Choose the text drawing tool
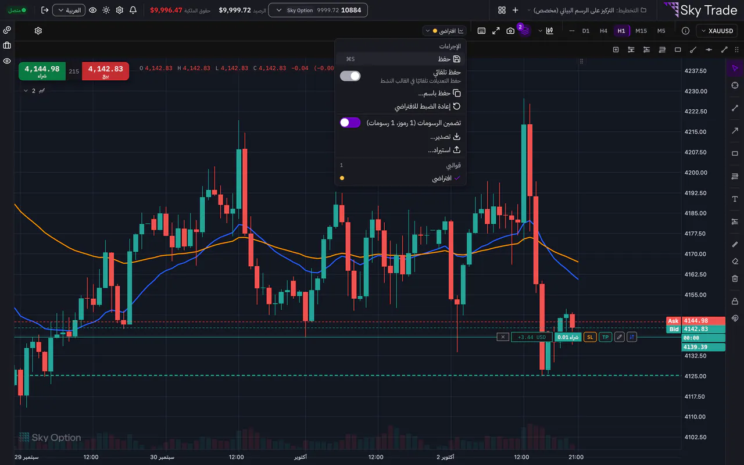 click(735, 199)
